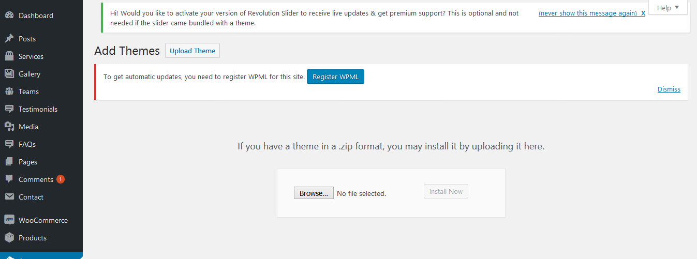Close Revolution Slider notice with X
Viewport: 697px width, 259px height.
tap(643, 13)
